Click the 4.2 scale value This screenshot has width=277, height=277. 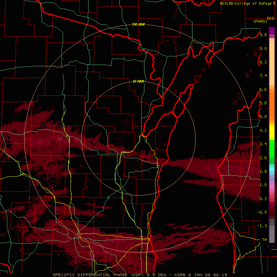tap(263, 130)
